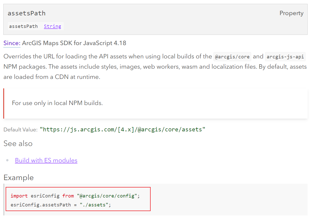Click the "See also" heading
312x219 pixels.
(x=18, y=143)
